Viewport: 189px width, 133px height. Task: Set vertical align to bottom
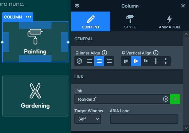[x=146, y=61]
